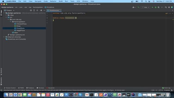Collapse the com.cds.org package

[8, 20]
